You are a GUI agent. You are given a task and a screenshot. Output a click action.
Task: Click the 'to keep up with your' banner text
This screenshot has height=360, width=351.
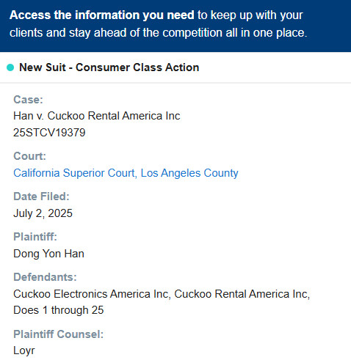point(250,15)
